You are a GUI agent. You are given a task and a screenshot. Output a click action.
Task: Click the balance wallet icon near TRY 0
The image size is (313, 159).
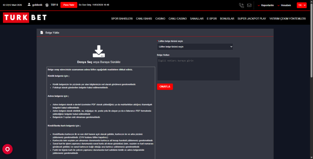pyautogui.click(x=47, y=5)
